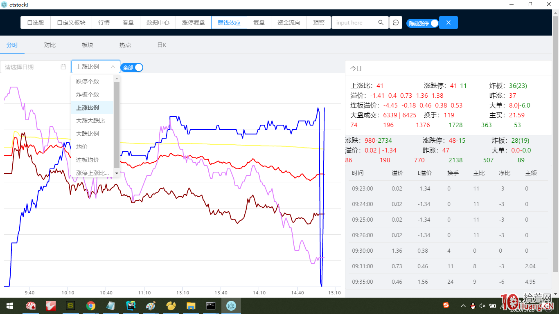The width and height of the screenshot is (559, 314).
Task: Click the 今日 panel heading
Action: click(x=356, y=68)
